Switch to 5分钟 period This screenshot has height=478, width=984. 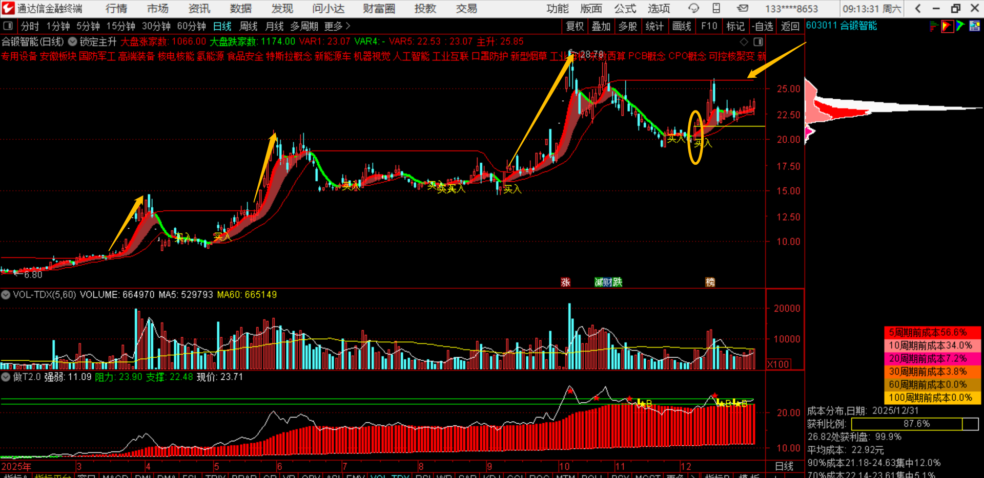(88, 26)
